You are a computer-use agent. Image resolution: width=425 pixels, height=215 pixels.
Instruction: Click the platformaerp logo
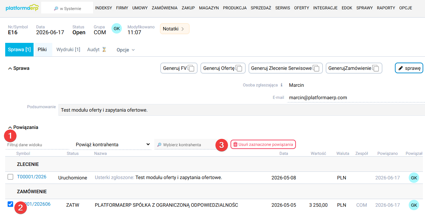(x=22, y=8)
